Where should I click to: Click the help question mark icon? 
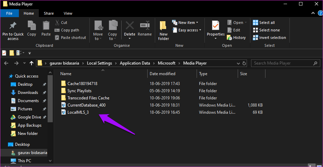(x=320, y=13)
